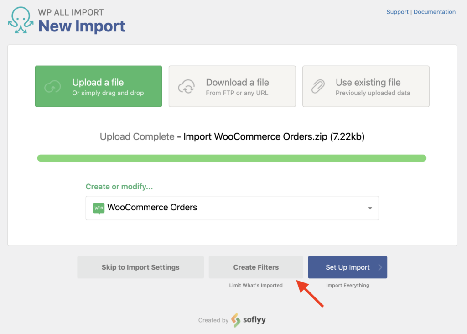Click the Set Up Import button
This screenshot has width=467, height=334.
348,267
